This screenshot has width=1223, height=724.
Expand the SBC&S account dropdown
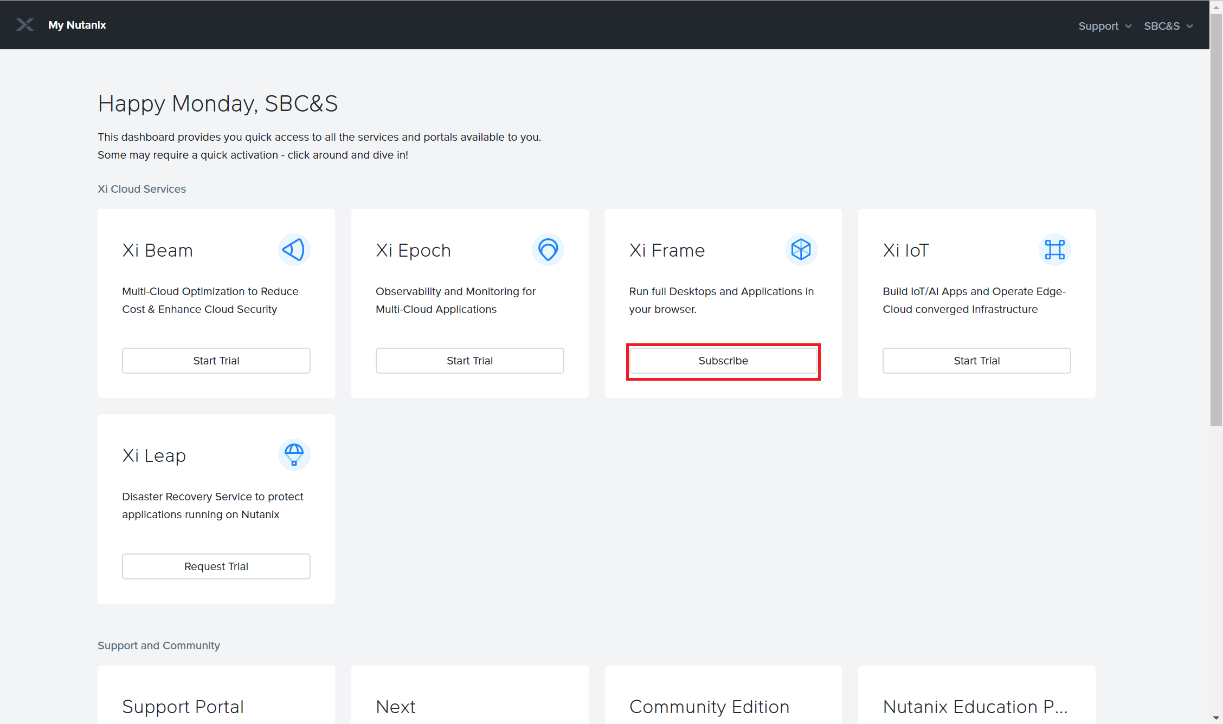pyautogui.click(x=1168, y=26)
